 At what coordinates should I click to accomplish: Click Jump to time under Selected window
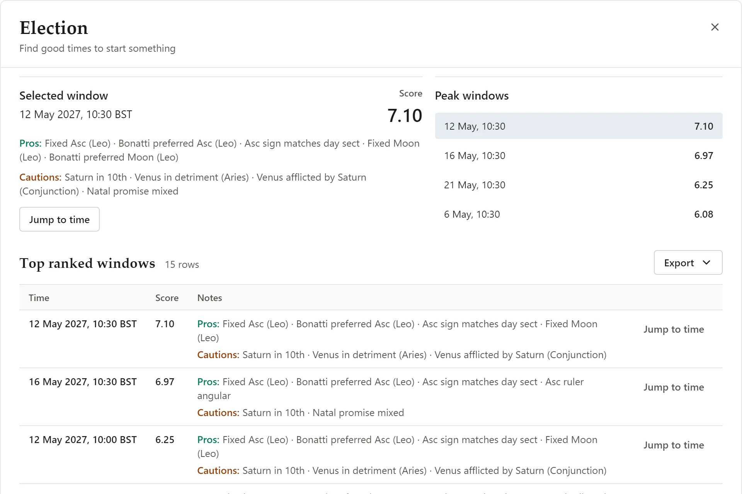click(60, 219)
